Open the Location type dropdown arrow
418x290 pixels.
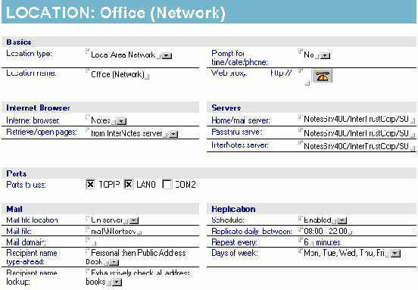[167, 56]
